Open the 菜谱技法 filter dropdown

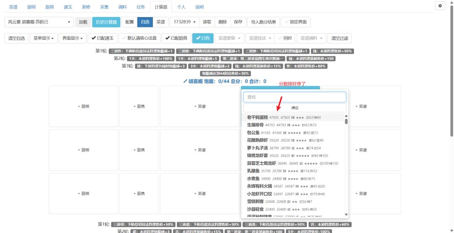(x=260, y=38)
